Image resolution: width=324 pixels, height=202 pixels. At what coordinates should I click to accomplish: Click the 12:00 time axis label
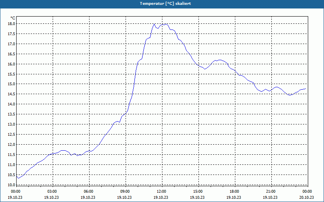(161, 191)
